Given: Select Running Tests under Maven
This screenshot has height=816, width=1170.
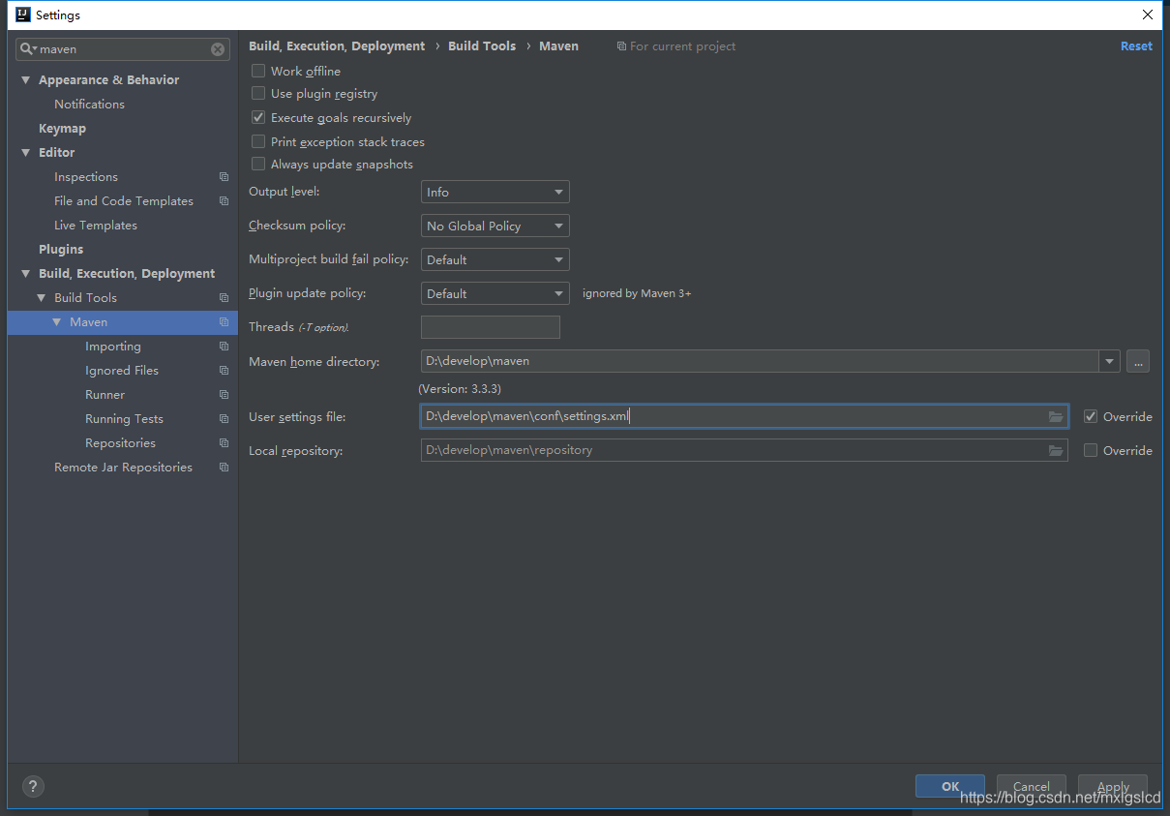Looking at the screenshot, I should (x=124, y=419).
